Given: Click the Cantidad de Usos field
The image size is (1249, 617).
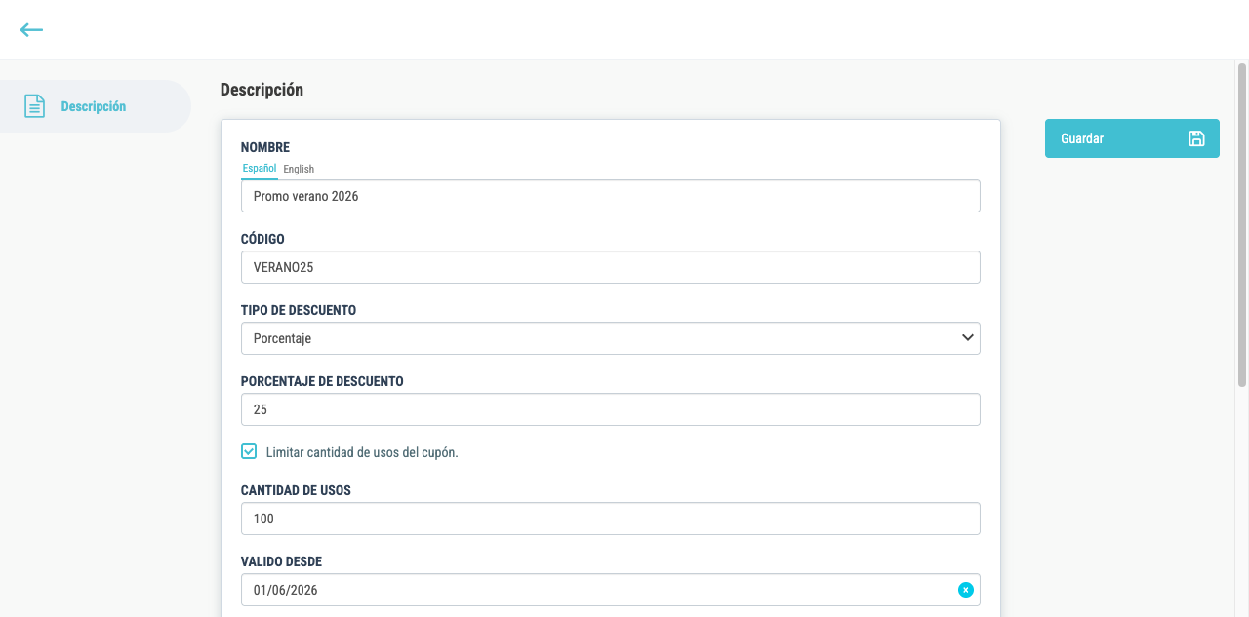Looking at the screenshot, I should [x=611, y=519].
